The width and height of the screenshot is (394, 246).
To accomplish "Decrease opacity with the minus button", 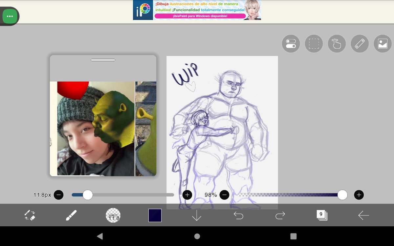I will [x=224, y=195].
